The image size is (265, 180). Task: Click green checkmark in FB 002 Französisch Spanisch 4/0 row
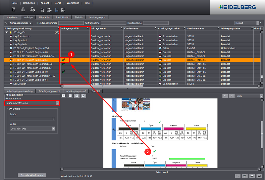point(63,64)
